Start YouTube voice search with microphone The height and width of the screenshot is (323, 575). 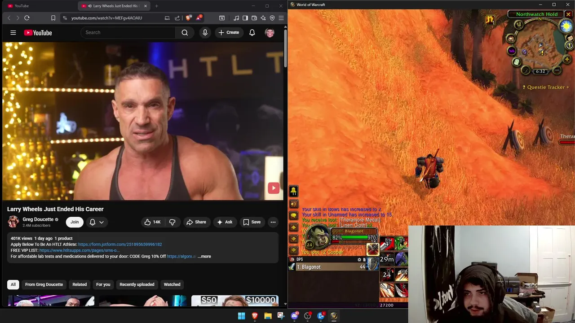point(205,32)
